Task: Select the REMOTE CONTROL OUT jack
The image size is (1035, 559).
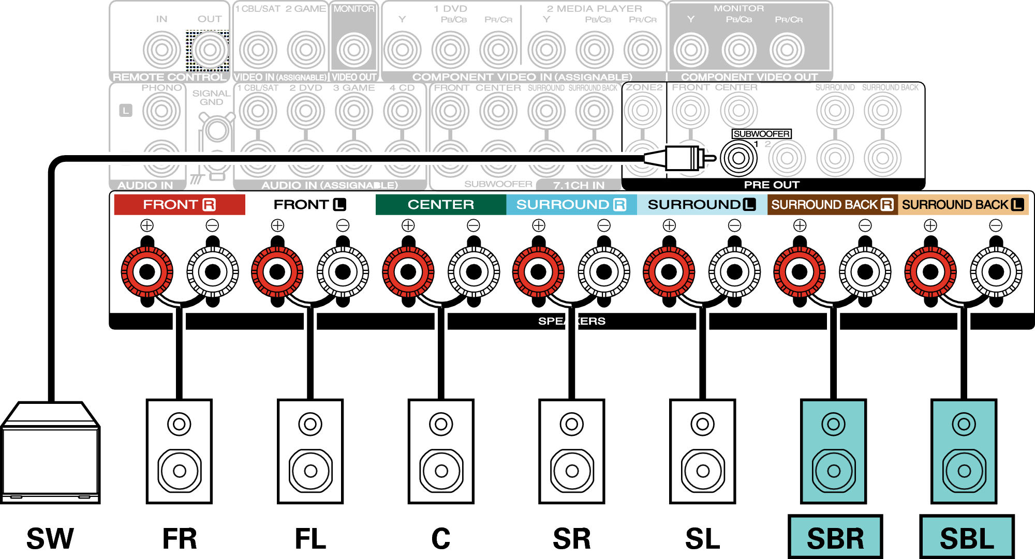Action: [210, 49]
